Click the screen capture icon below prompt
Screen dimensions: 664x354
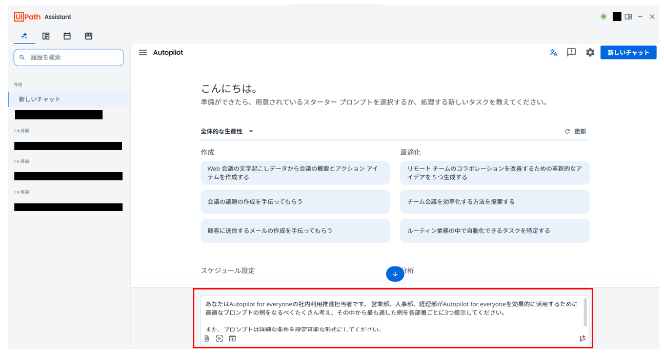pos(219,339)
